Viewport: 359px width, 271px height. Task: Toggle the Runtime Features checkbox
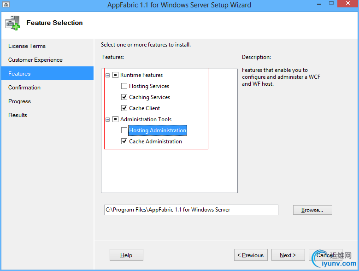[115, 75]
